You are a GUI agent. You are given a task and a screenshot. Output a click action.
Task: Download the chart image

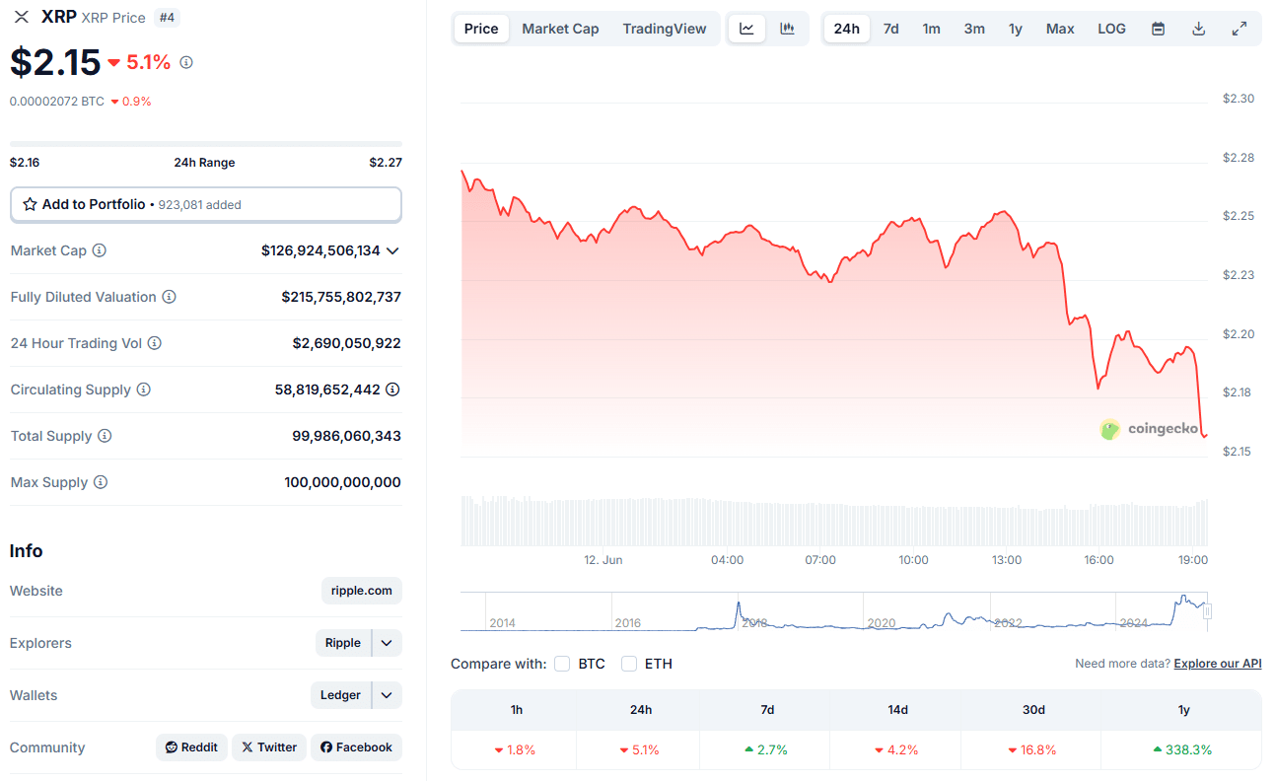tap(1198, 29)
